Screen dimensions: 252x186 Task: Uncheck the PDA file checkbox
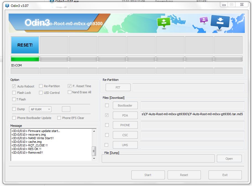pyautogui.click(x=107, y=115)
